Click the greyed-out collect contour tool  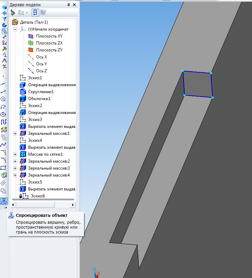coord(3,137)
